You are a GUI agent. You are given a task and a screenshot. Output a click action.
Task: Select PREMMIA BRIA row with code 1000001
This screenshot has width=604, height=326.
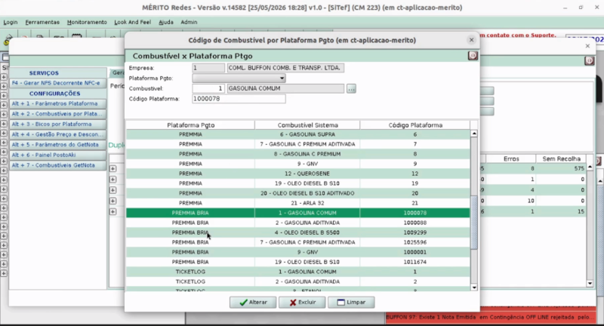(x=297, y=252)
